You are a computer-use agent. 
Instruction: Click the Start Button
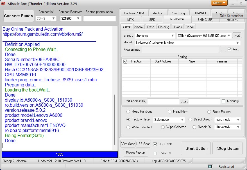point(196,148)
